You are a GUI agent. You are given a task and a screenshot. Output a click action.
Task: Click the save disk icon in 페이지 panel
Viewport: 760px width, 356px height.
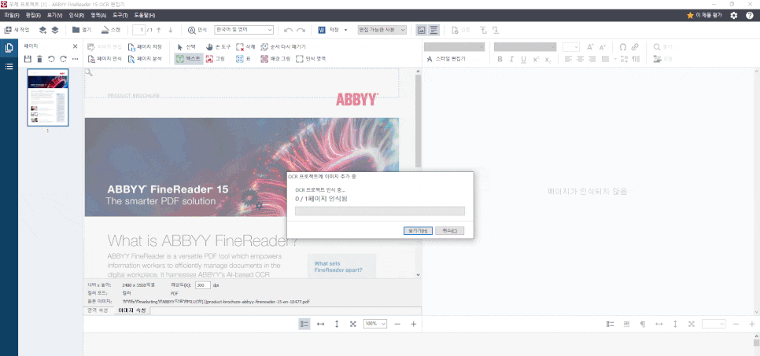28,59
